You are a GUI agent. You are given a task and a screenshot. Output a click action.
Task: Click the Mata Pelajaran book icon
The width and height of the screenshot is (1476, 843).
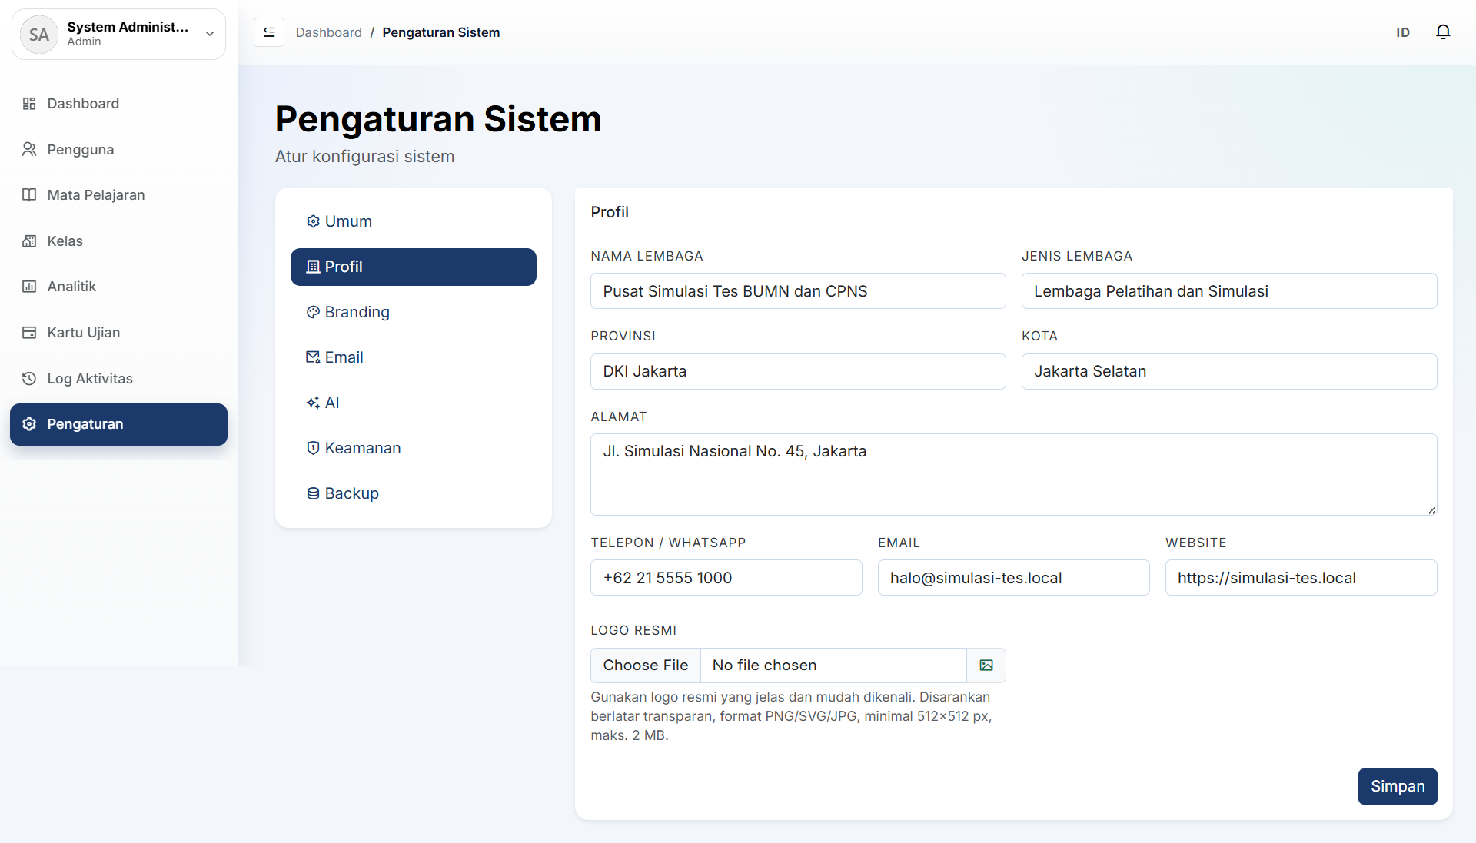(29, 194)
